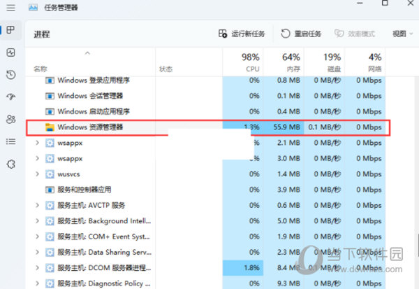Screen dimensions: 419x289
Task: Open the hamburger navigation menu
Action: (10, 8)
